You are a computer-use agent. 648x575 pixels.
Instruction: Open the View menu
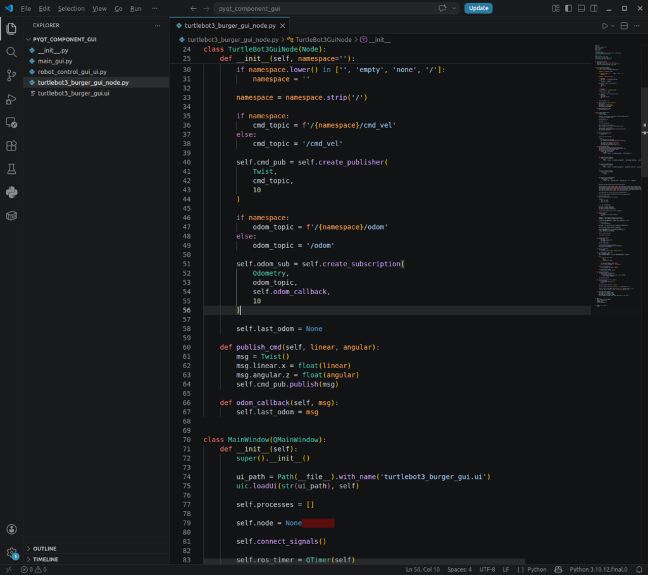99,8
